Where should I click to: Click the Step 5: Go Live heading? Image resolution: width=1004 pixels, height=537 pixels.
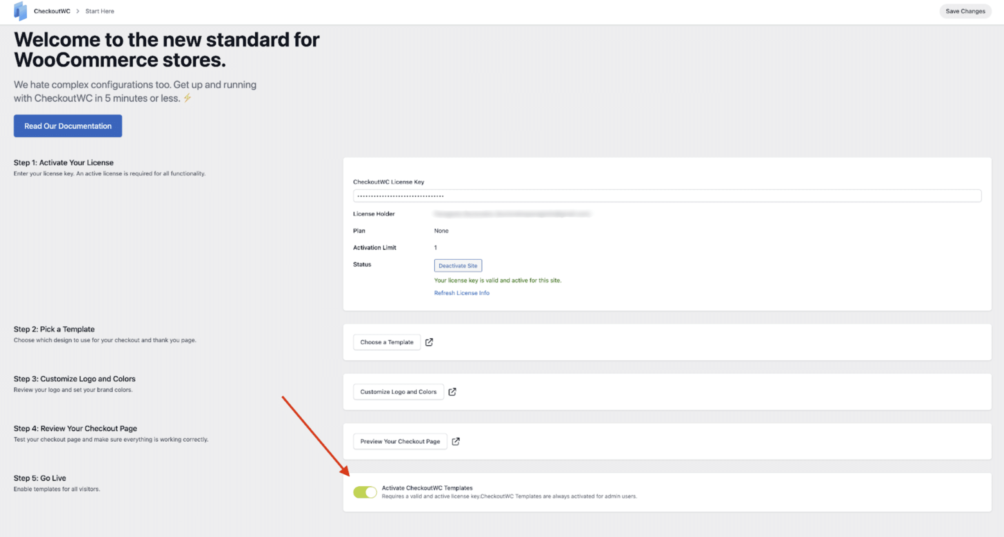coord(40,478)
